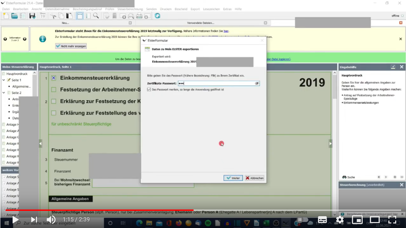Open the Senden menu
406x228 pixels.
pos(151,9)
